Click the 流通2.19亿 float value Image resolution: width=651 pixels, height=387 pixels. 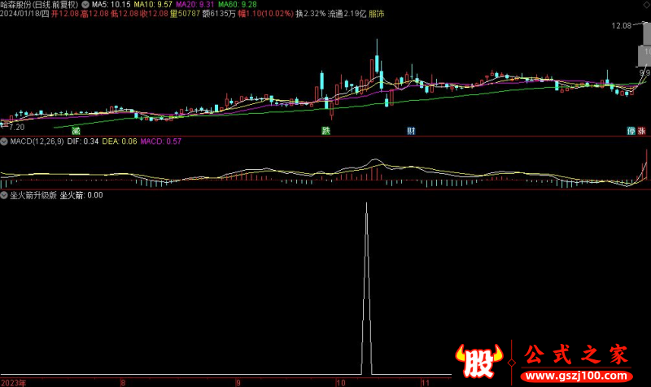pos(347,14)
